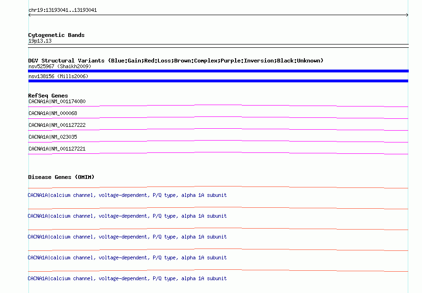
Task: Click the blue gain bar under nsv138156
Action: tap(218, 81)
